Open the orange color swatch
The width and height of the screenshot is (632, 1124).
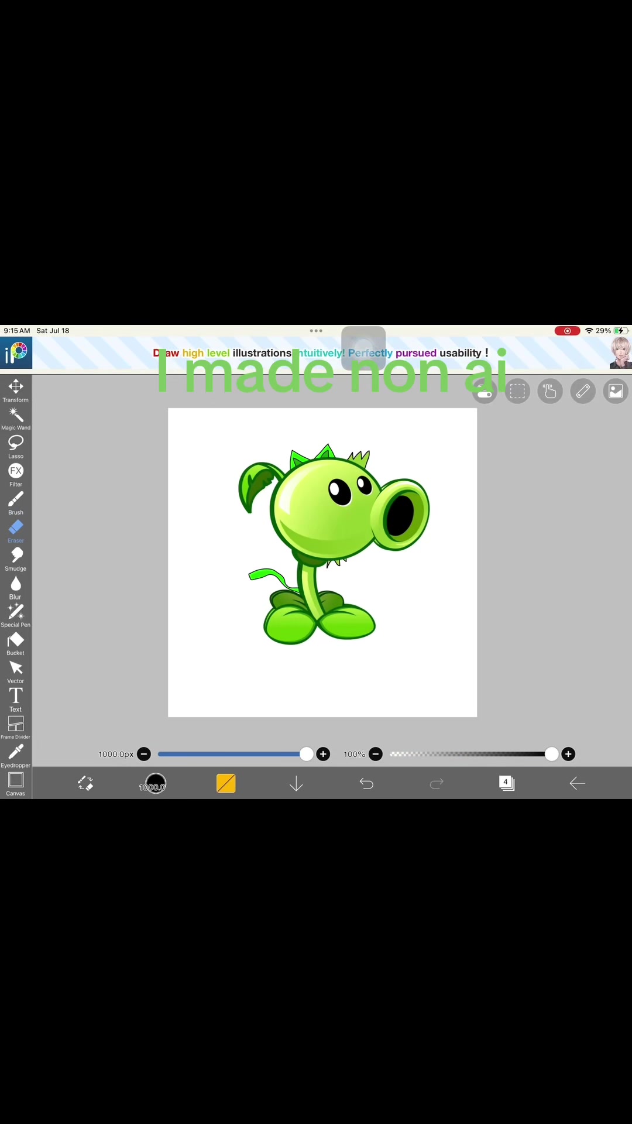[226, 783]
